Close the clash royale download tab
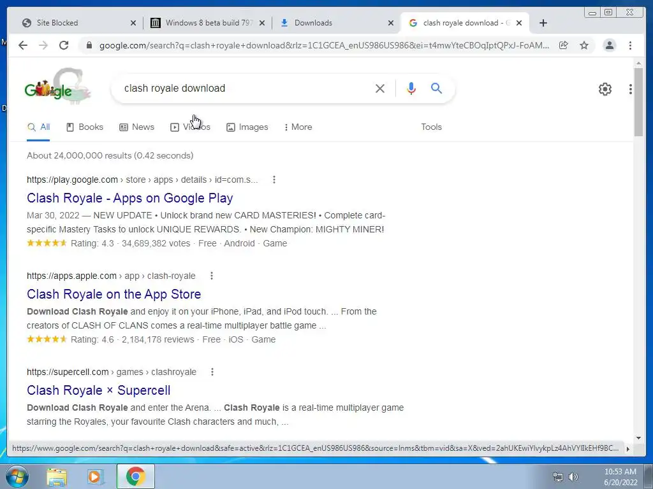The width and height of the screenshot is (653, 489). click(519, 23)
